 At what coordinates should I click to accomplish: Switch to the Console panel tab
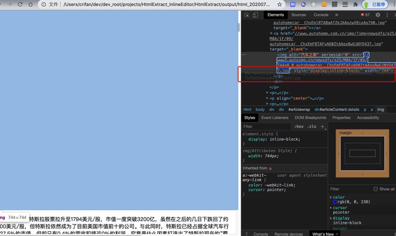[x=321, y=15]
